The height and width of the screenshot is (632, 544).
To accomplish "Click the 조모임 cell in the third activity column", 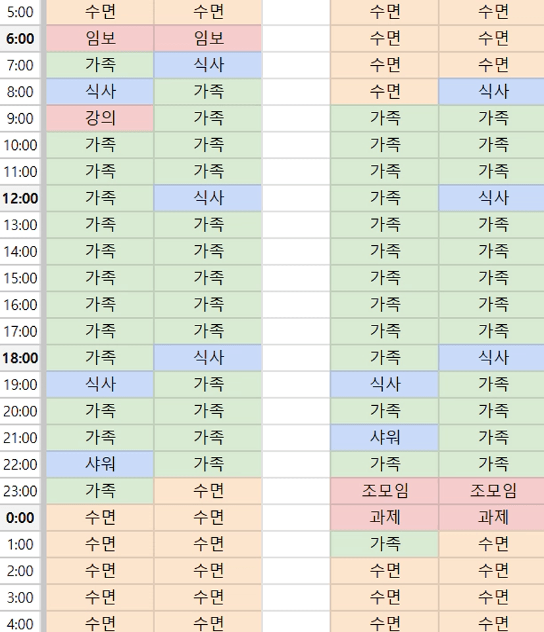I will click(x=384, y=491).
